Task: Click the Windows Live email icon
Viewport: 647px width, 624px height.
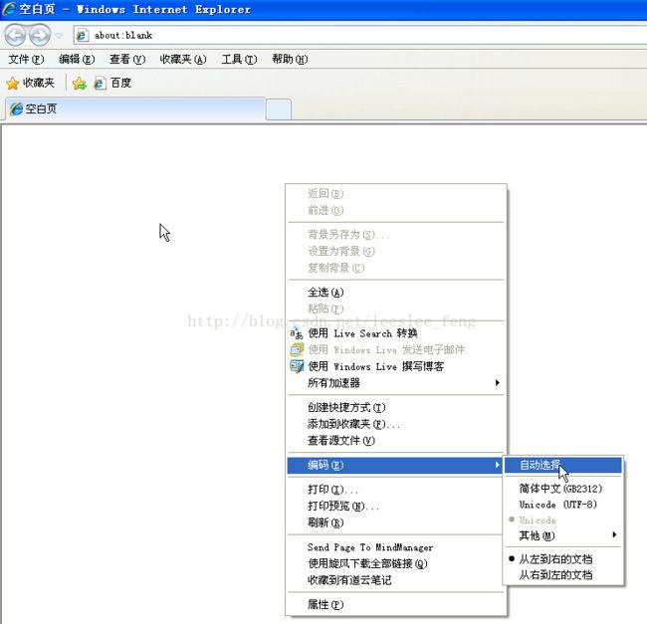Action: tap(297, 349)
